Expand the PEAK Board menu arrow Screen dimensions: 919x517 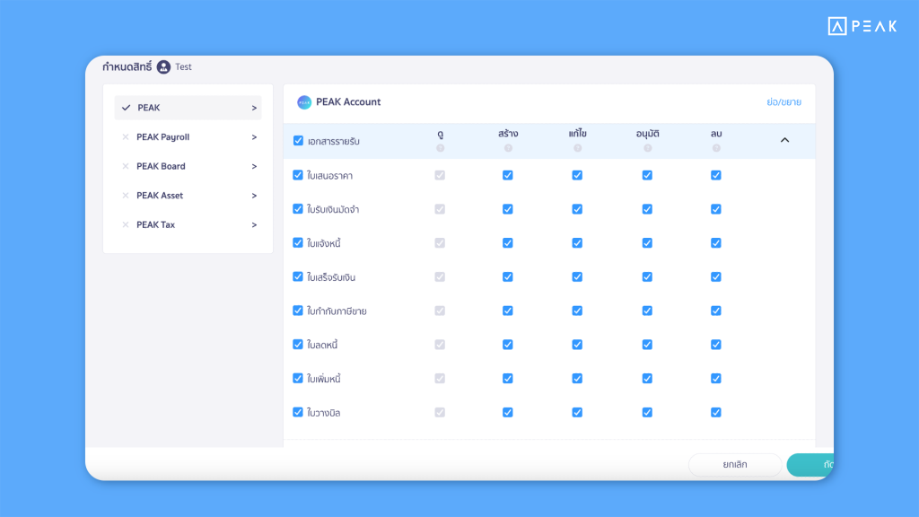pyautogui.click(x=254, y=166)
